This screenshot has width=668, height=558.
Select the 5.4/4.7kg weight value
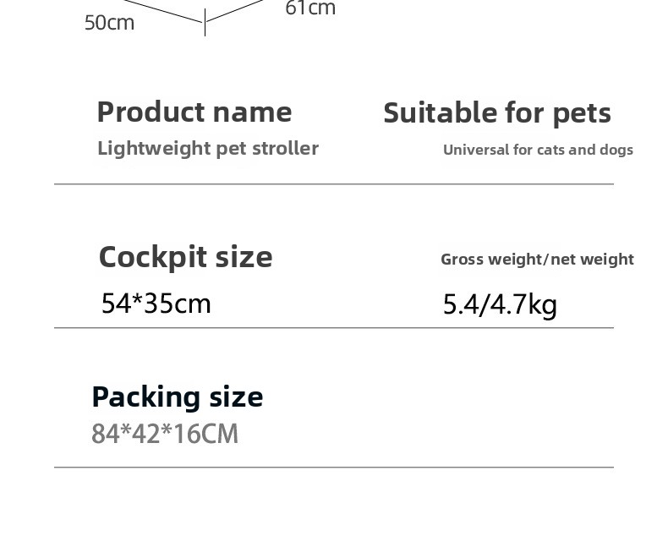pos(500,304)
